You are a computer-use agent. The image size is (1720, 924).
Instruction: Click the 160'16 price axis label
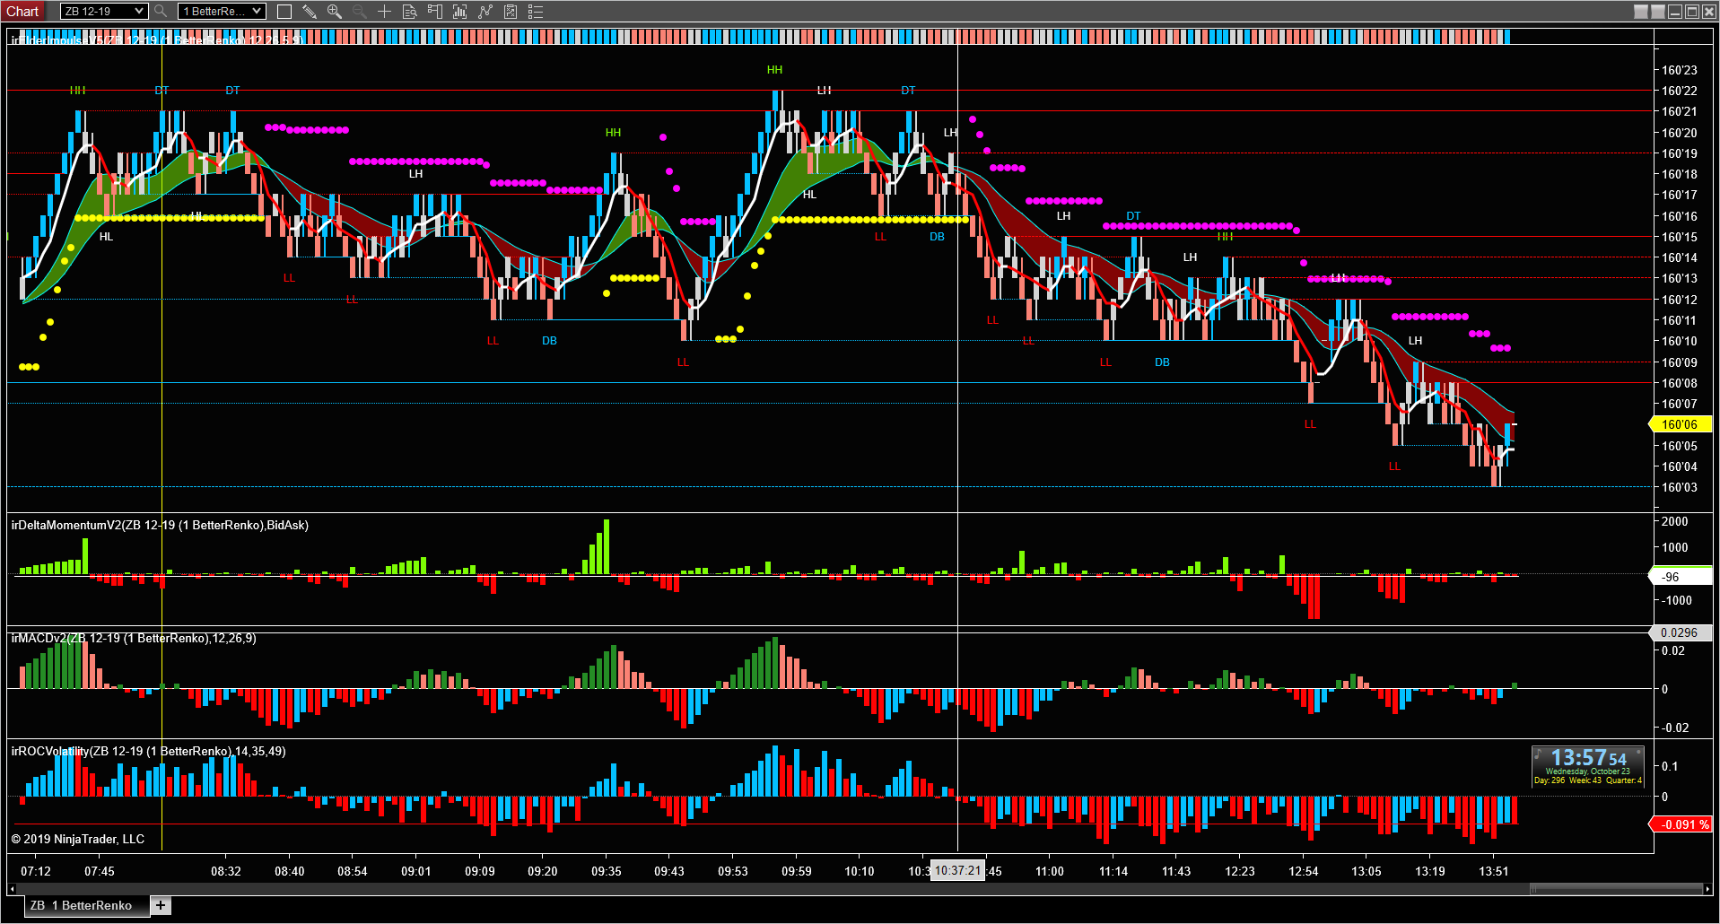(x=1679, y=216)
